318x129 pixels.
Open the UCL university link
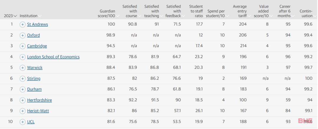(x=31, y=122)
